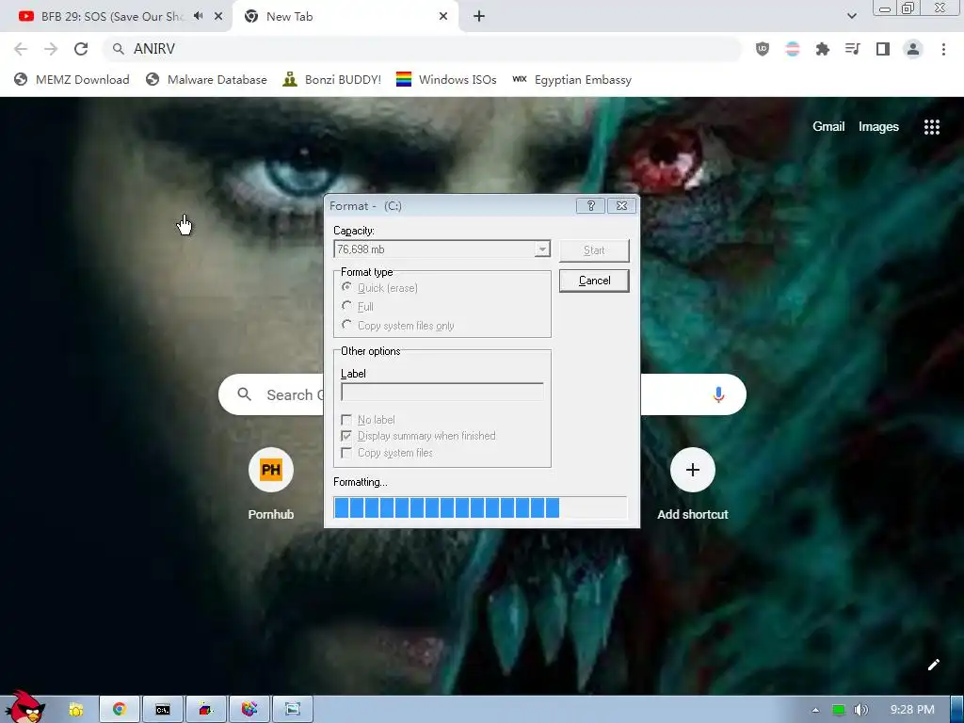Switch to the New Tab tab
Image resolution: width=964 pixels, height=723 pixels.
pyautogui.click(x=345, y=17)
